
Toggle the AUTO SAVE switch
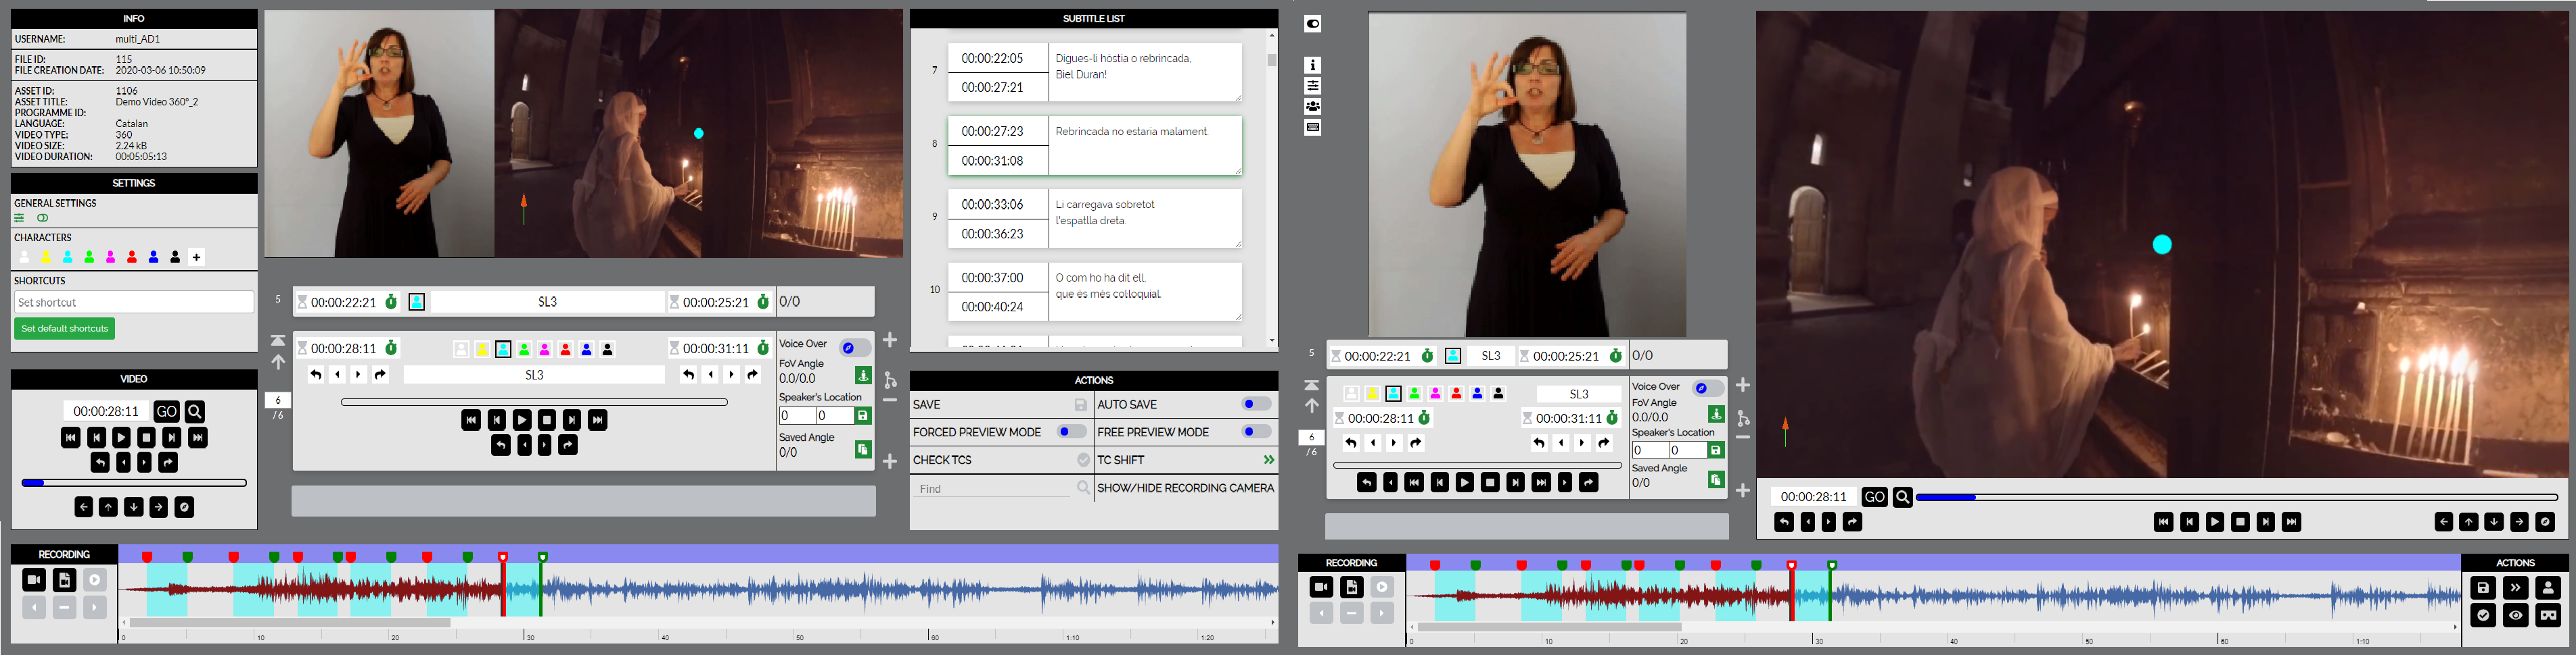[x=1255, y=404]
